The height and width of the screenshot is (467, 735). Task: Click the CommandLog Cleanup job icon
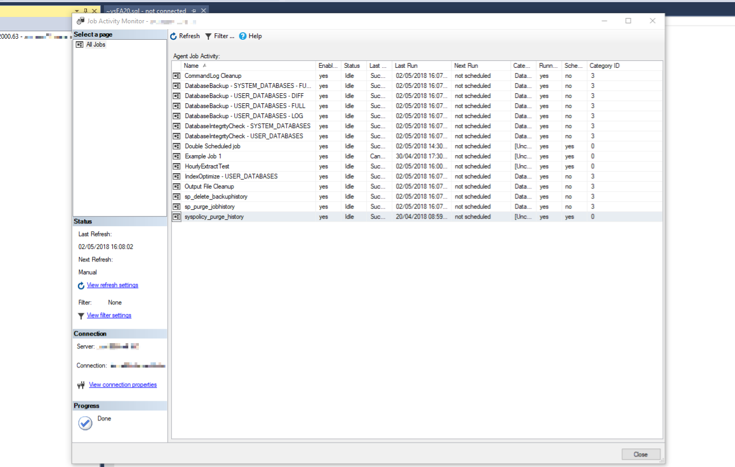coord(177,76)
